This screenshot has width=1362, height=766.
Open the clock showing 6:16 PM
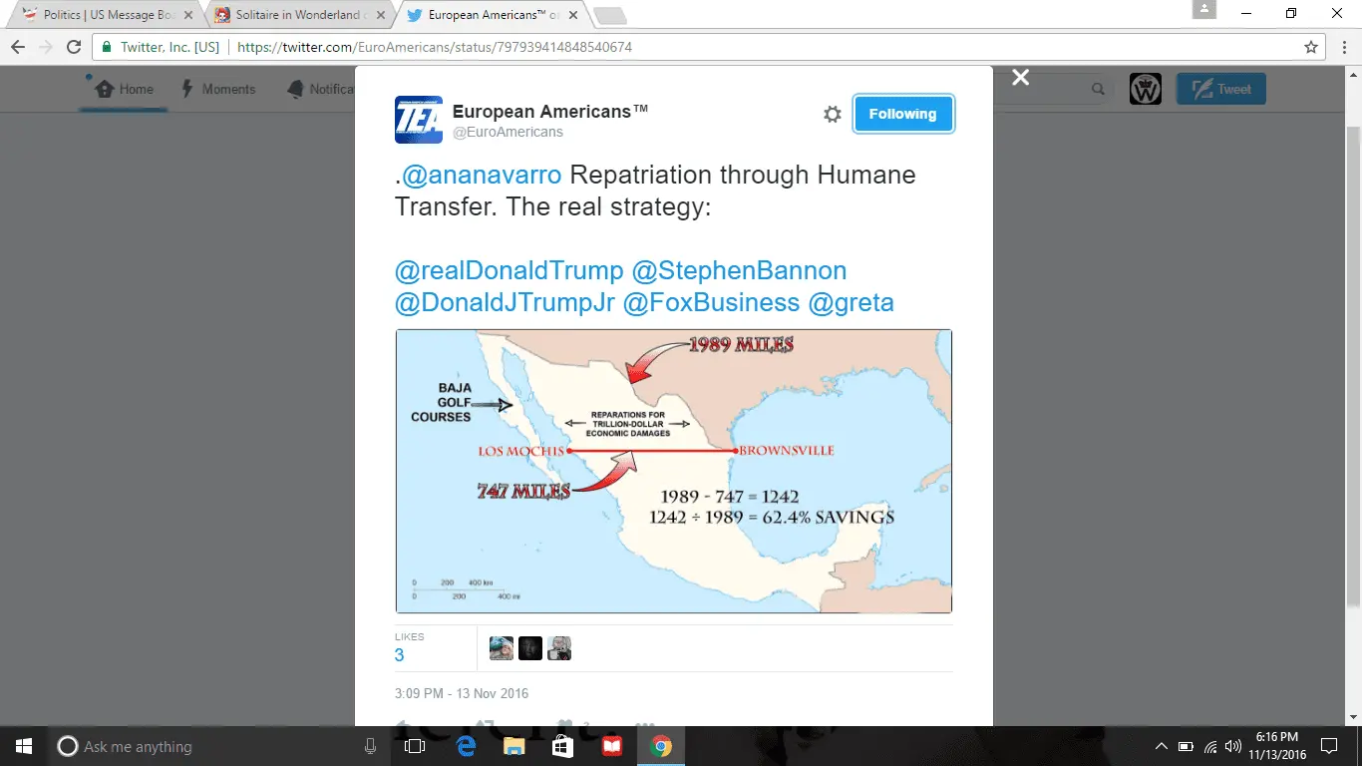click(x=1277, y=746)
